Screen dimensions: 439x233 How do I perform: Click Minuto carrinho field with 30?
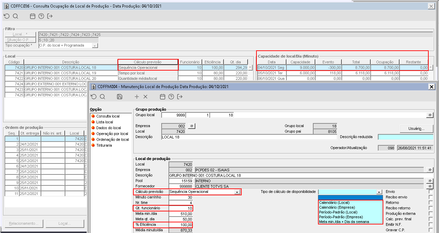tap(181, 197)
